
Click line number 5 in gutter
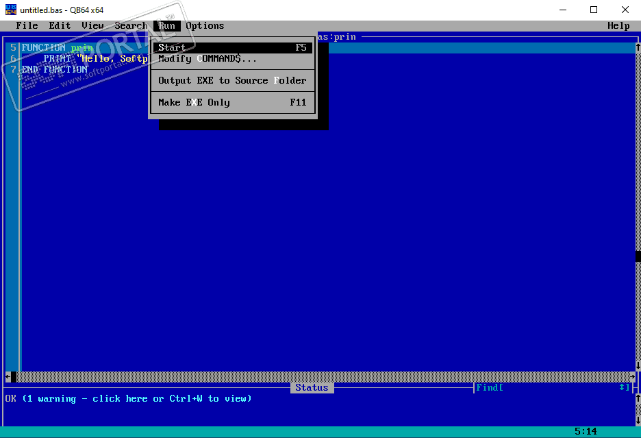point(14,47)
